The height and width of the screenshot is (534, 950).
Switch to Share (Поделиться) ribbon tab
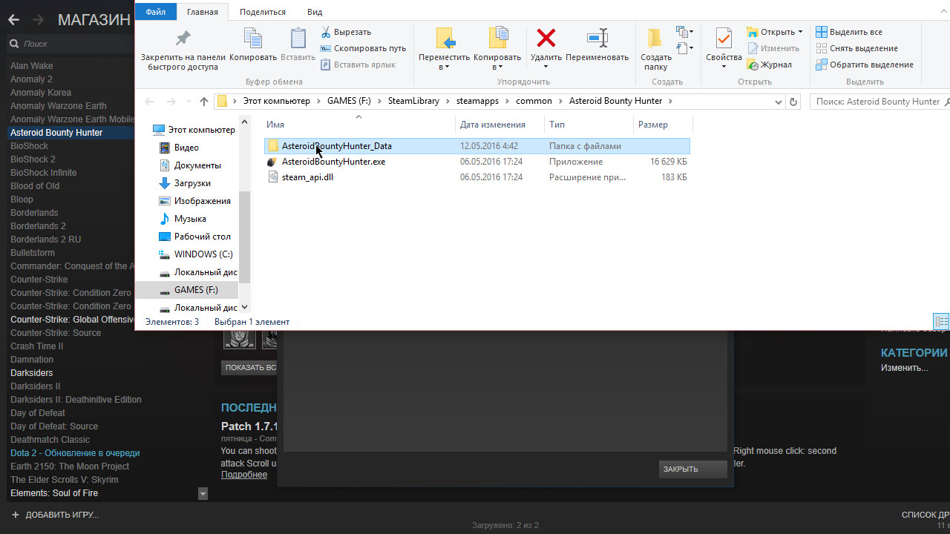263,12
